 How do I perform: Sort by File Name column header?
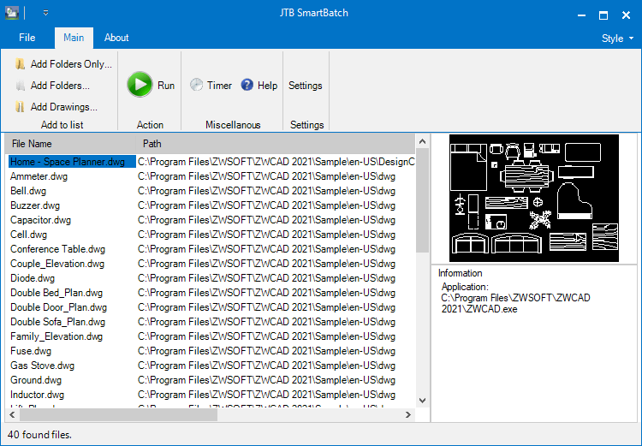[70, 144]
